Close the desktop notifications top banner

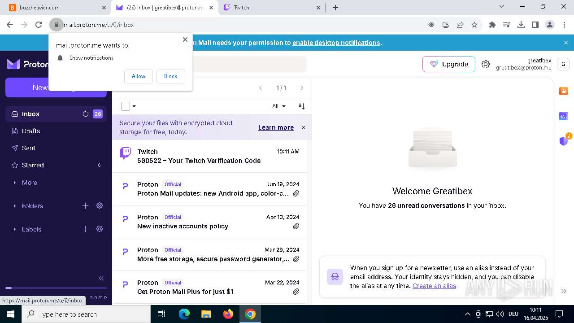pos(566,43)
